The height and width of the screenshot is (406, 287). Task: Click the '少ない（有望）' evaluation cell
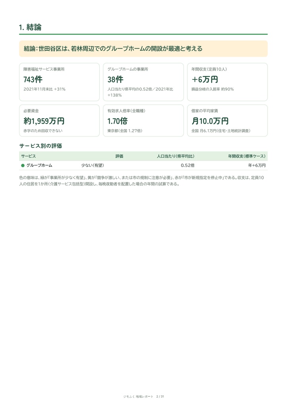coord(92,165)
